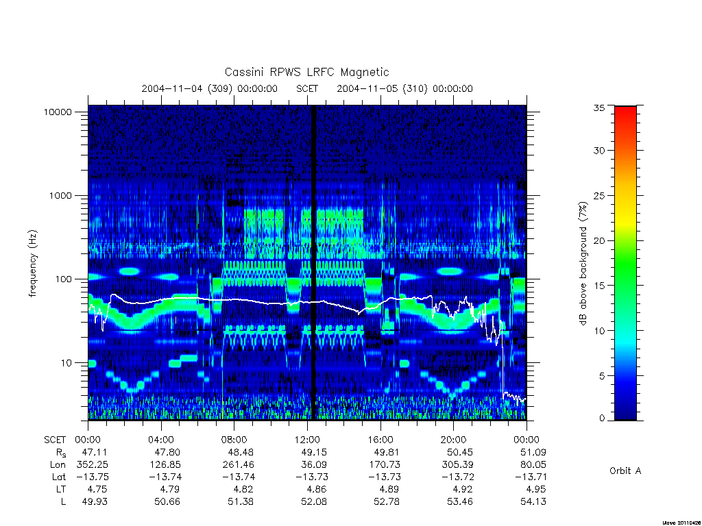Click the '10000' frequency tick label

[x=58, y=112]
